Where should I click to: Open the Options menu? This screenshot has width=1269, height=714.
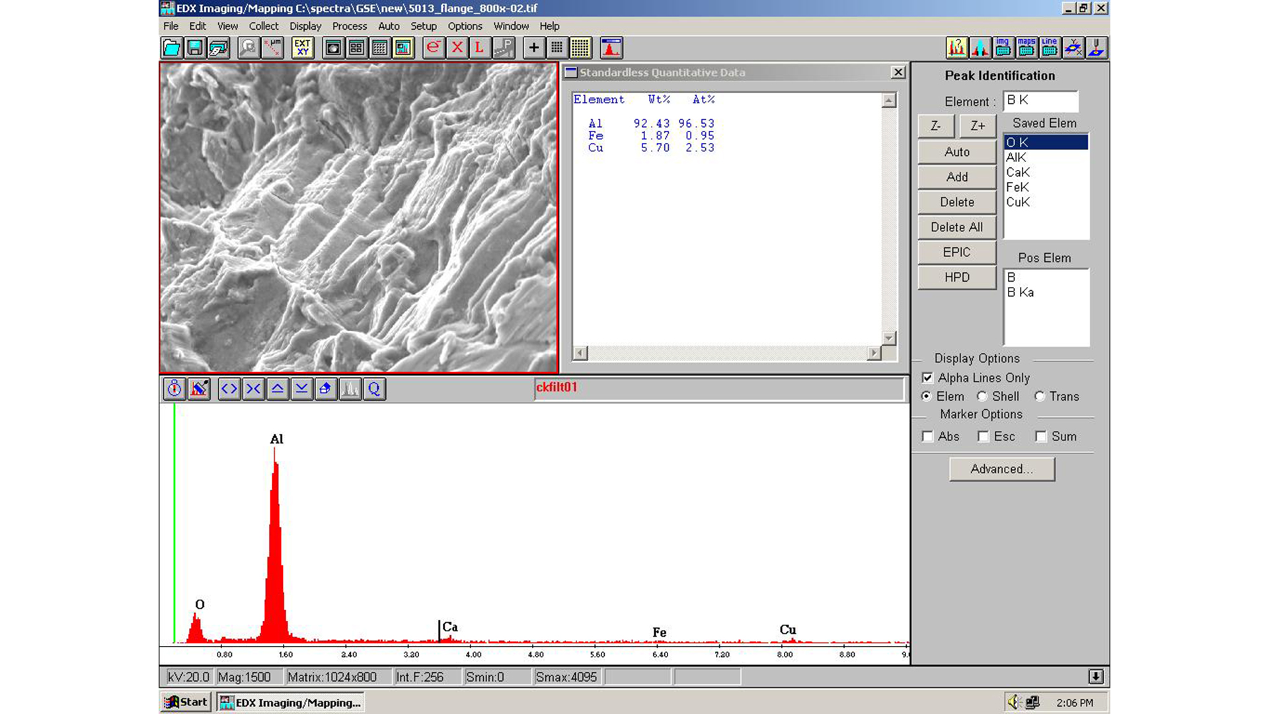pyautogui.click(x=465, y=26)
